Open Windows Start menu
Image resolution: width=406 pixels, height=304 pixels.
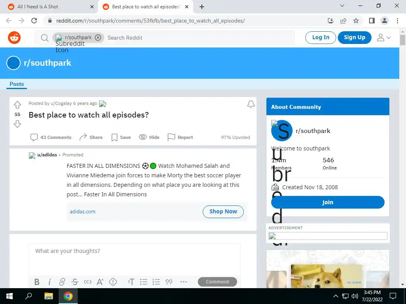pos(10,296)
